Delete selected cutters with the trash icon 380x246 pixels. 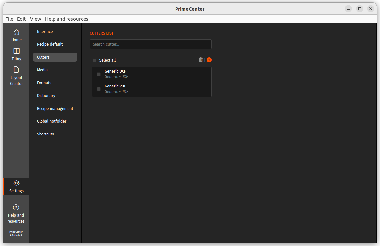tap(201, 60)
